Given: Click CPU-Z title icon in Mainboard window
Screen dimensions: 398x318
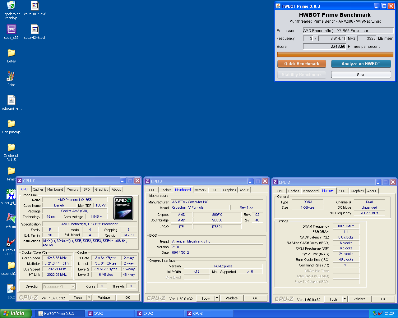Looking at the screenshot, I should point(147,181).
